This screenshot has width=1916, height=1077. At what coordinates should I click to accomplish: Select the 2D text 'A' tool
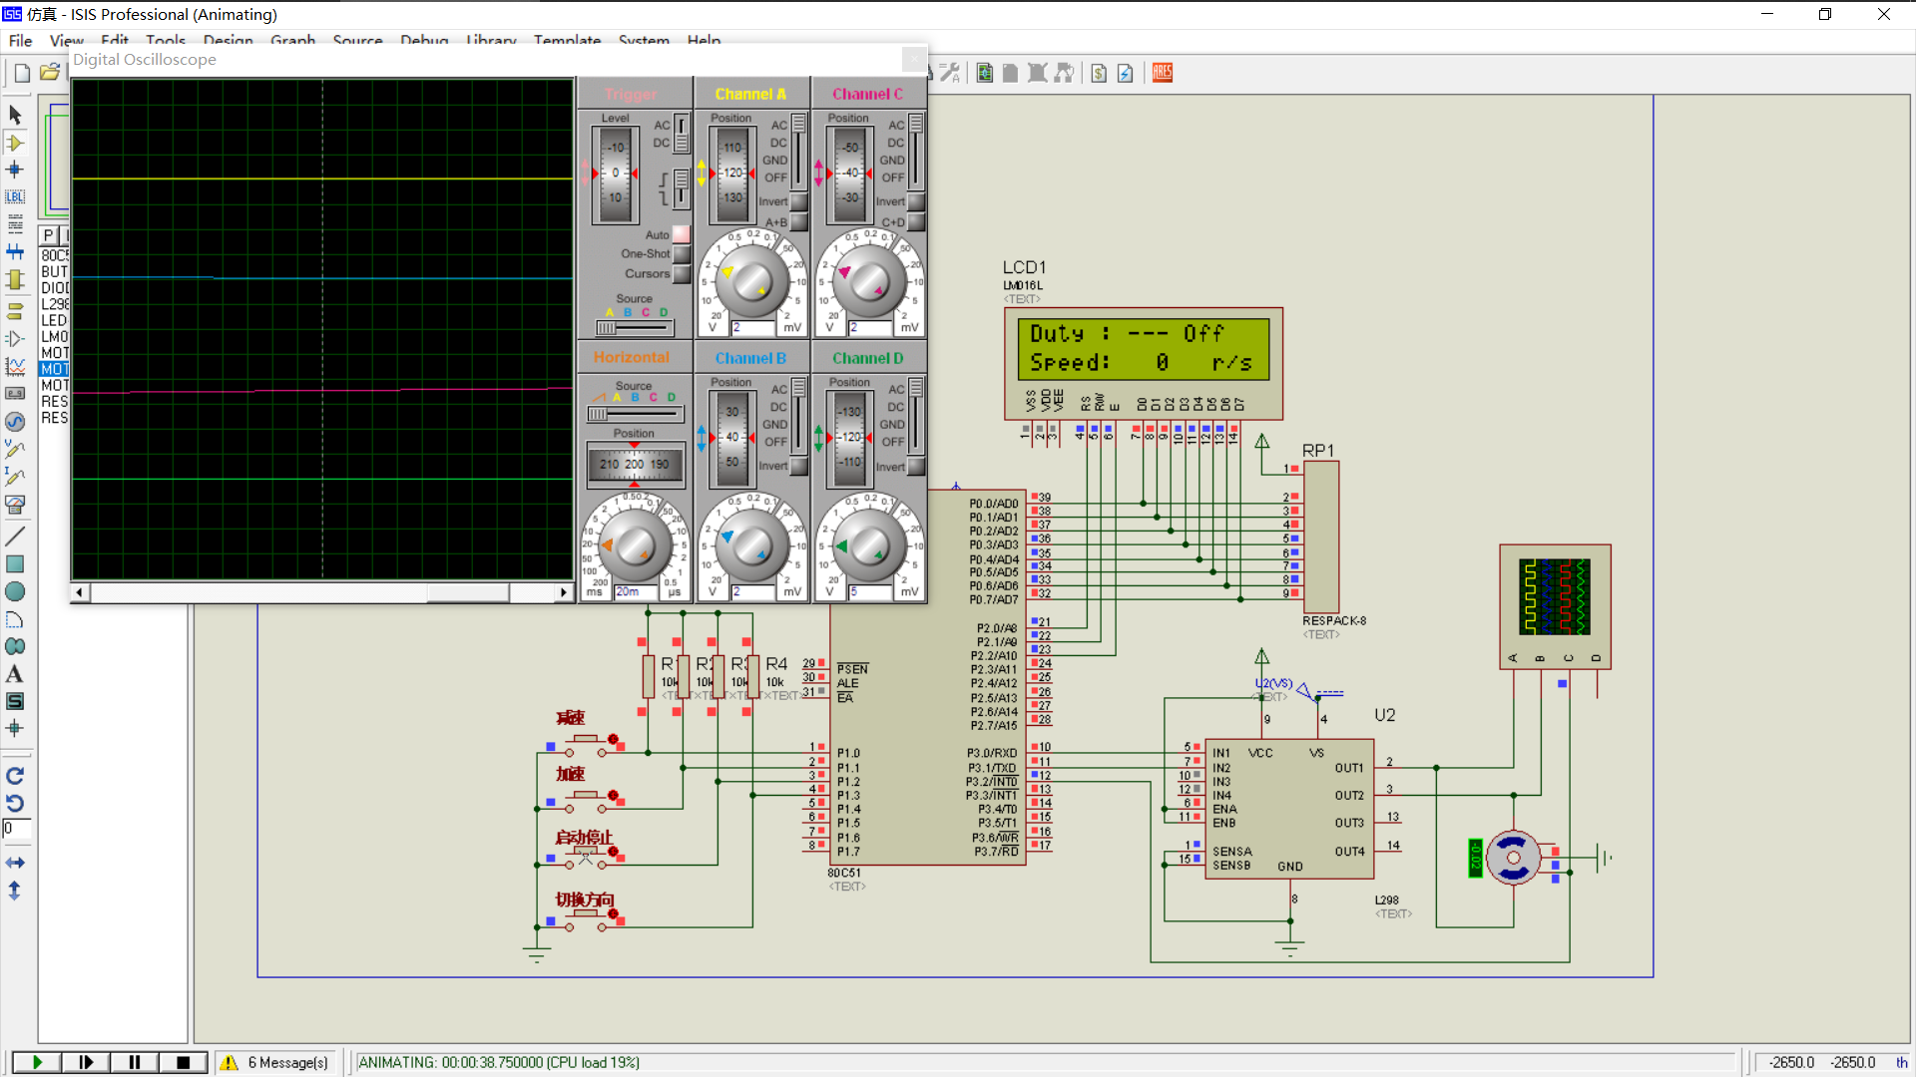(15, 674)
